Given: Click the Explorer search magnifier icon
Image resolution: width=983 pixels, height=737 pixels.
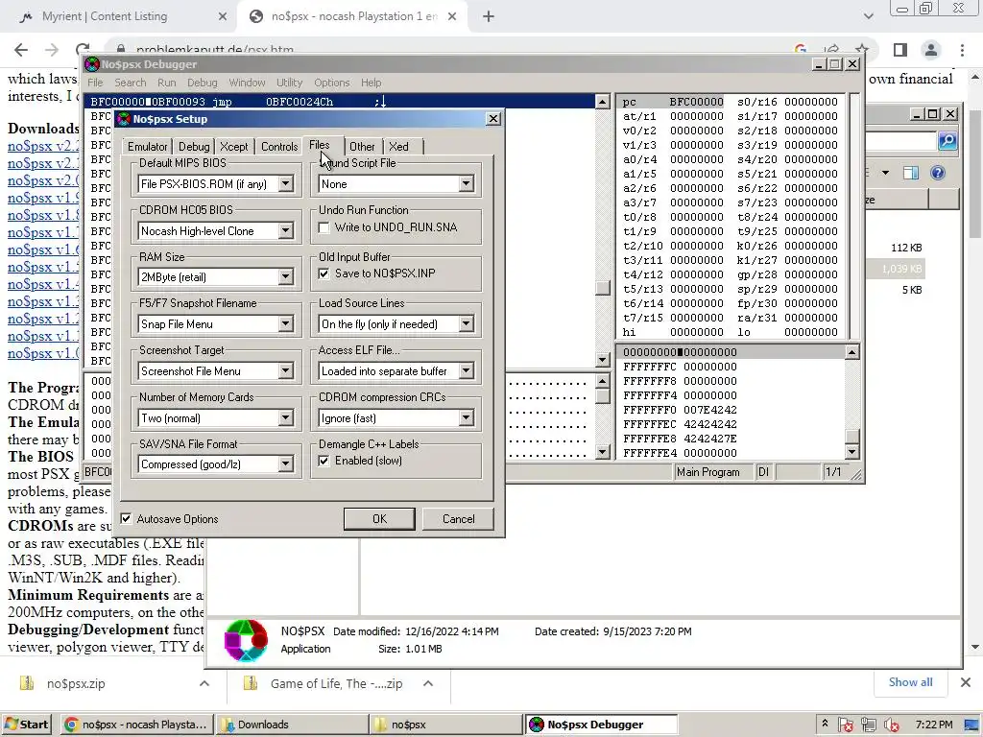Looking at the screenshot, I should (947, 141).
